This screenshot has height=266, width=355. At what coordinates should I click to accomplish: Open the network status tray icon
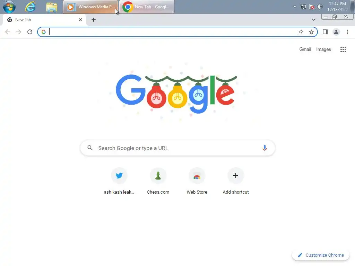pos(303,7)
